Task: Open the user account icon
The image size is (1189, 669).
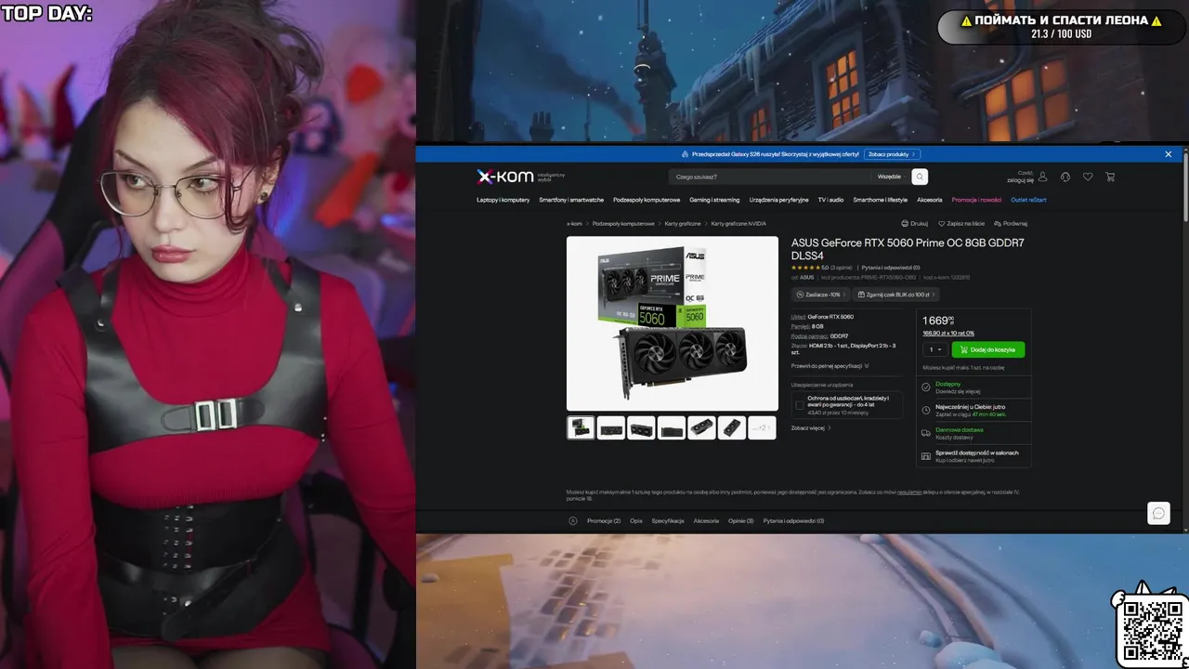Action: (1042, 177)
